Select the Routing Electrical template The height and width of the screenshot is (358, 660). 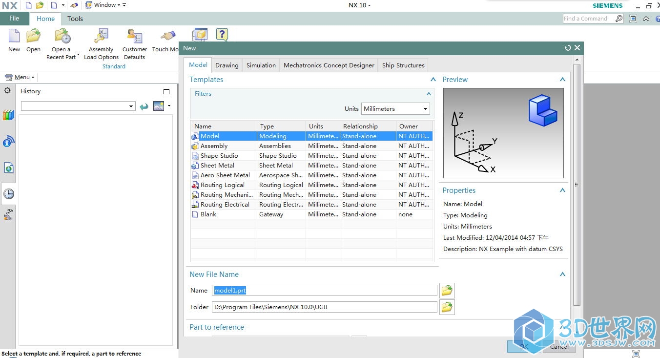(x=311, y=205)
